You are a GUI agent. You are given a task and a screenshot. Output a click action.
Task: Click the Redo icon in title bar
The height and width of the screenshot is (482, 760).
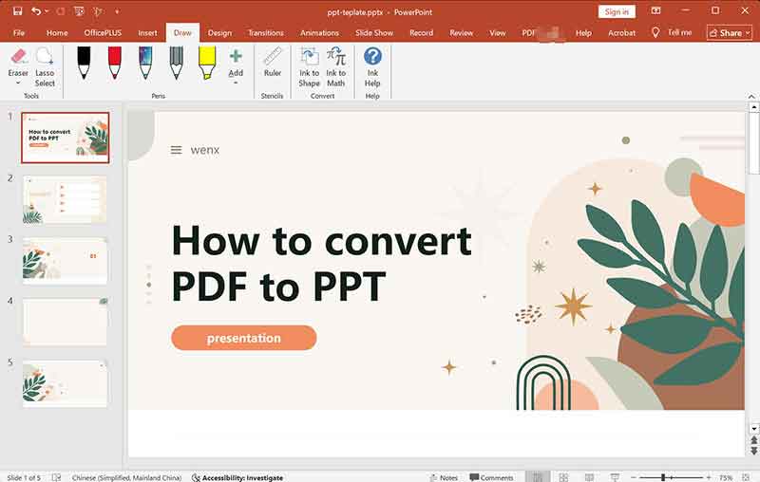tap(61, 11)
